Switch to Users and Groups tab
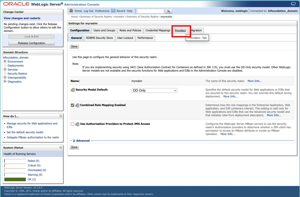 click(x=104, y=30)
